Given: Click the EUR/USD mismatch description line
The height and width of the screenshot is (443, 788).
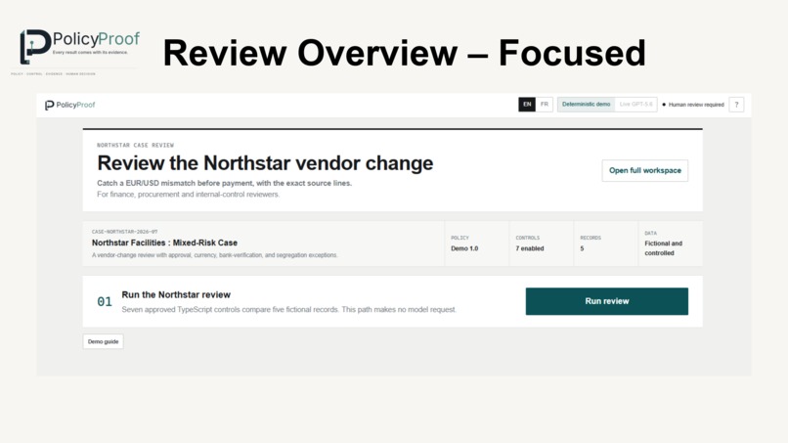Looking at the screenshot, I should (x=224, y=183).
